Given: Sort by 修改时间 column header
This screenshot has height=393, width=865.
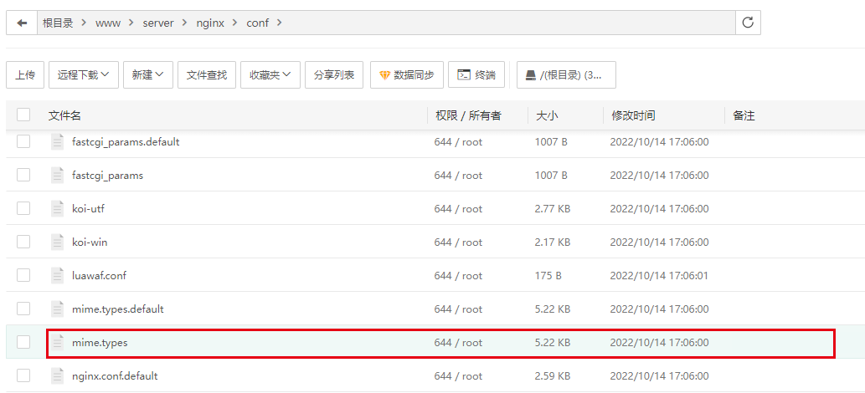Looking at the screenshot, I should tap(633, 115).
